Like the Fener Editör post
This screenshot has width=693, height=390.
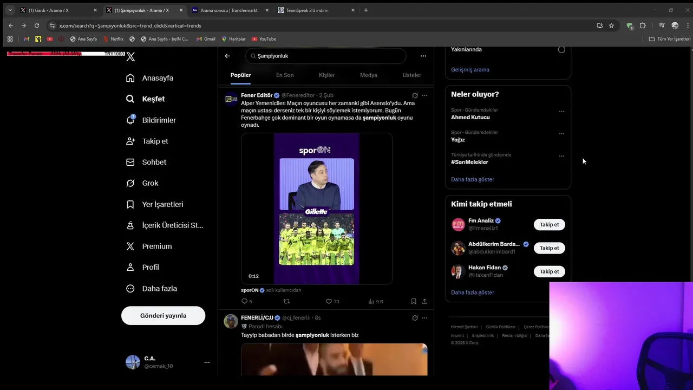tap(332, 301)
